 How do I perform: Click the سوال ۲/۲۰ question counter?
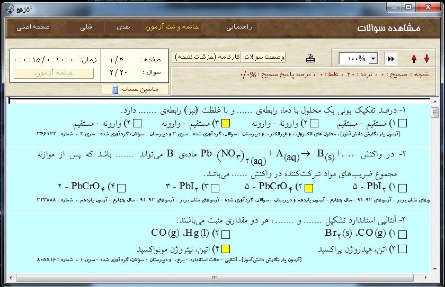(x=136, y=73)
